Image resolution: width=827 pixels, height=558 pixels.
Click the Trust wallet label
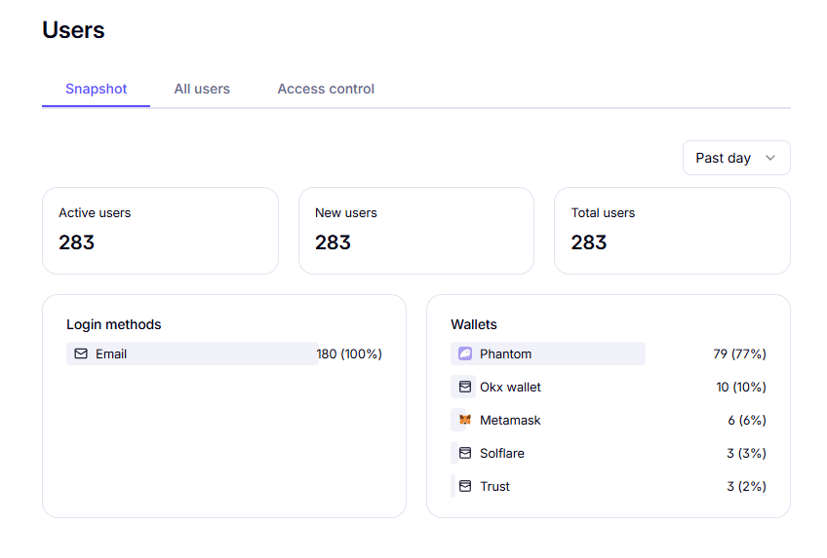tap(494, 486)
